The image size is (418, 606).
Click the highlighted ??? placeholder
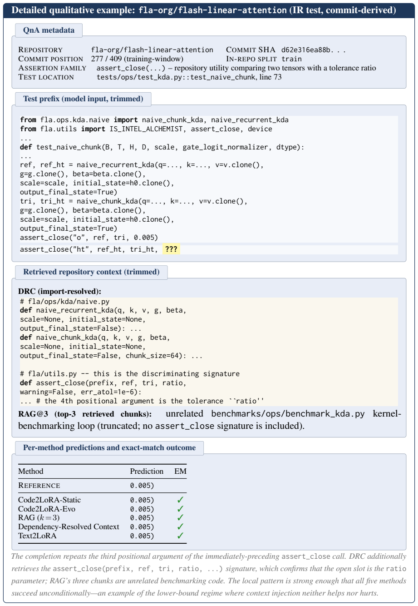coord(171,249)
